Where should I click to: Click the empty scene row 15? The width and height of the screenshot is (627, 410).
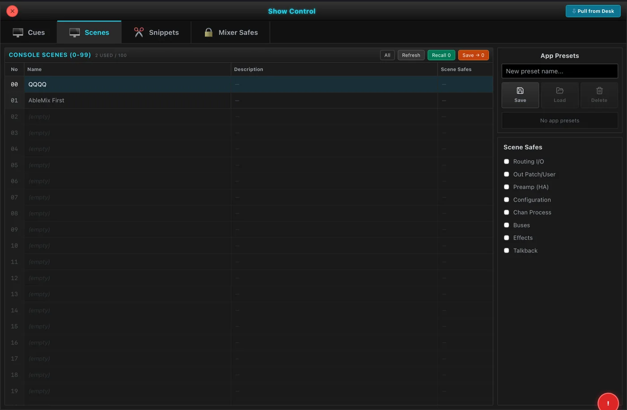(249, 326)
